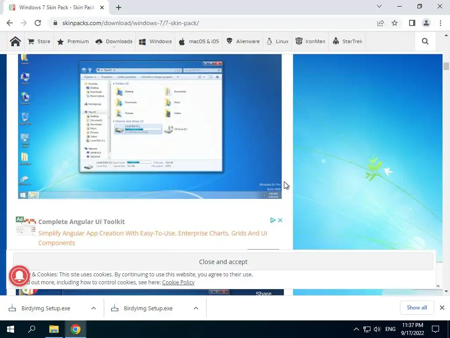
Task: Click the Chrome taskbar icon
Action: click(76, 329)
